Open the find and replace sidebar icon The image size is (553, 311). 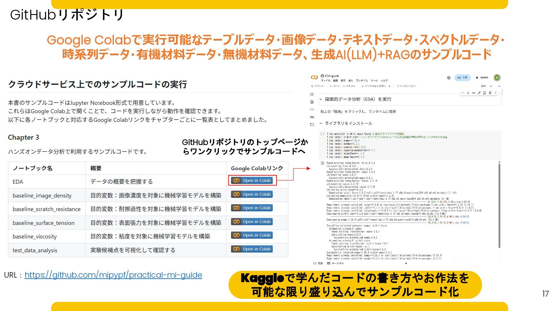pyautogui.click(x=312, y=102)
